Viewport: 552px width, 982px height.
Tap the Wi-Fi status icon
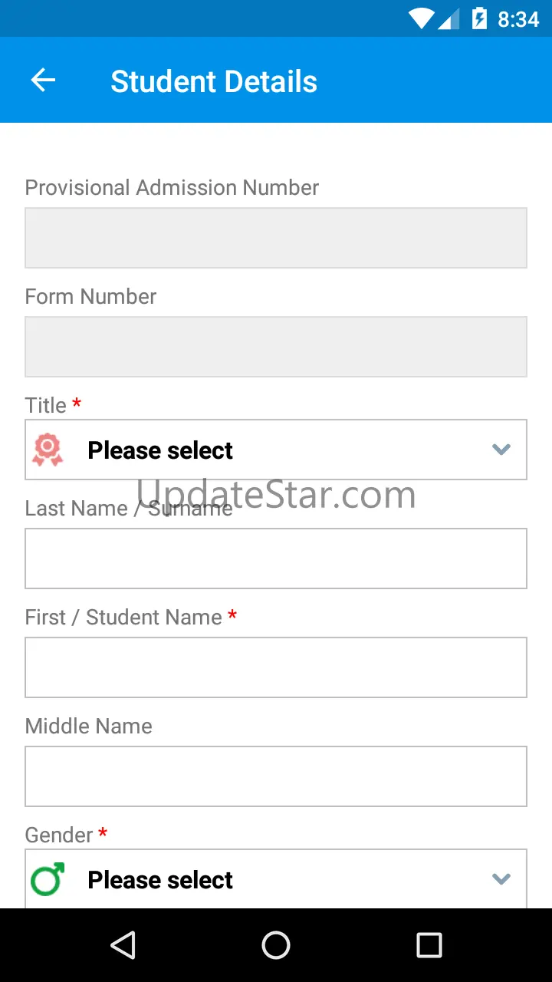pyautogui.click(x=422, y=18)
